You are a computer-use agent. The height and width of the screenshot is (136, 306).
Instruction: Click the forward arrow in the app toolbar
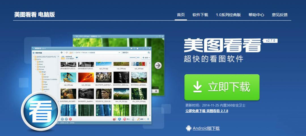(66, 52)
